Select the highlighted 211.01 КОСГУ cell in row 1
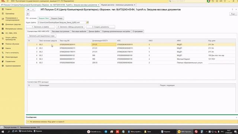 (104, 45)
